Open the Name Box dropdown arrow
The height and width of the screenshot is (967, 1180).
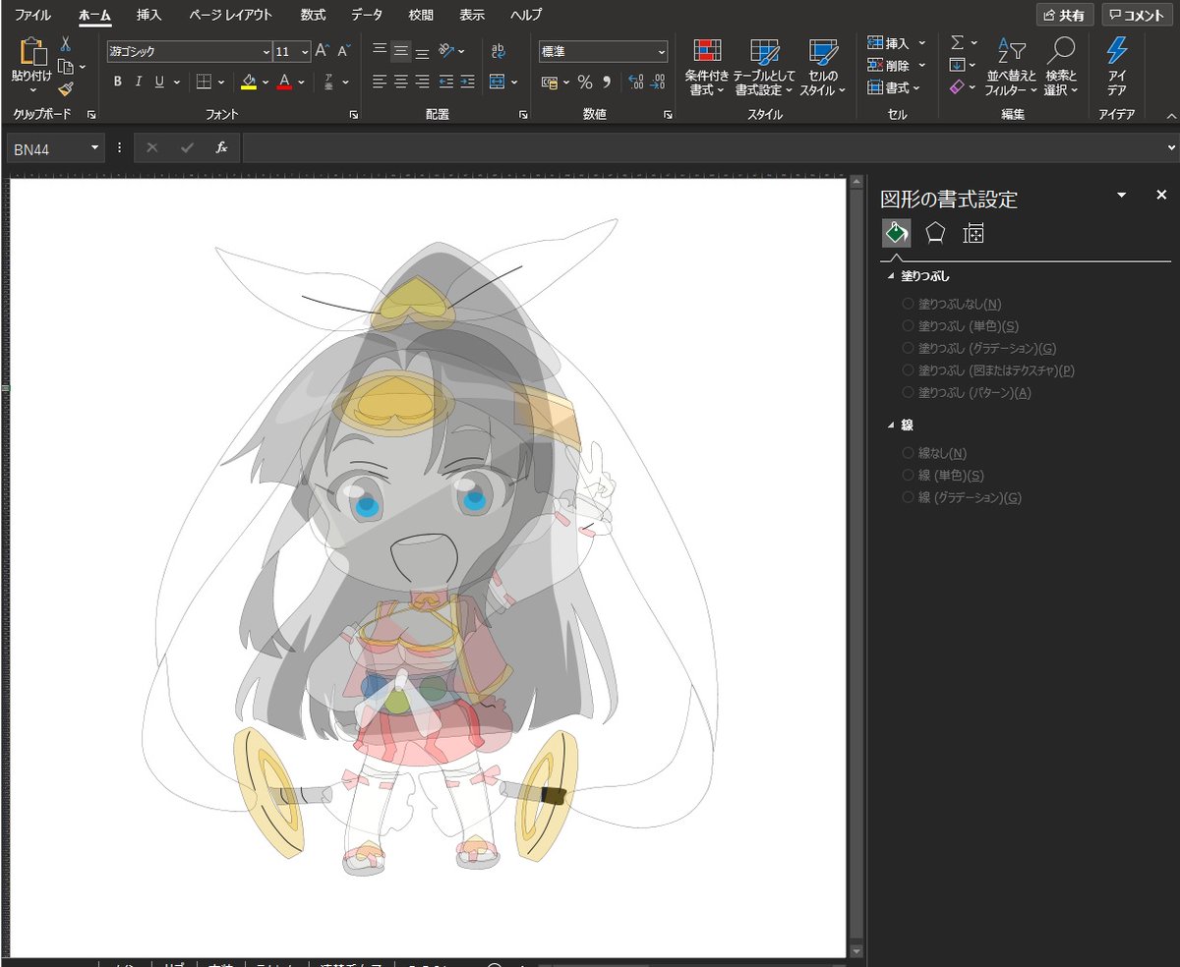95,147
